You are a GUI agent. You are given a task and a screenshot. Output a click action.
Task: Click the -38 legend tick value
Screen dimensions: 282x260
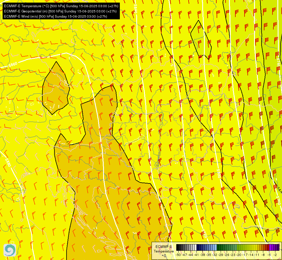(202, 255)
